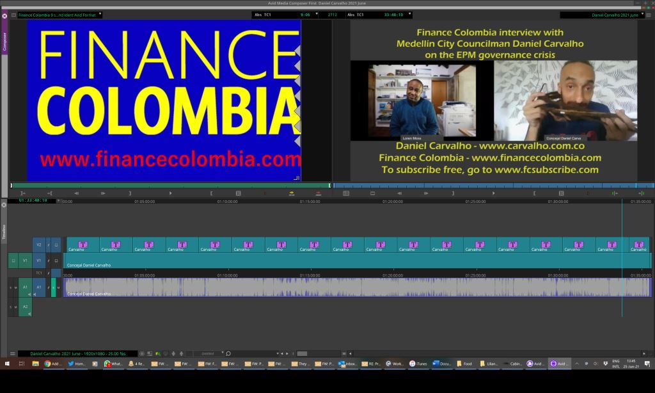Toggle the V1 source track selector

pos(25,261)
